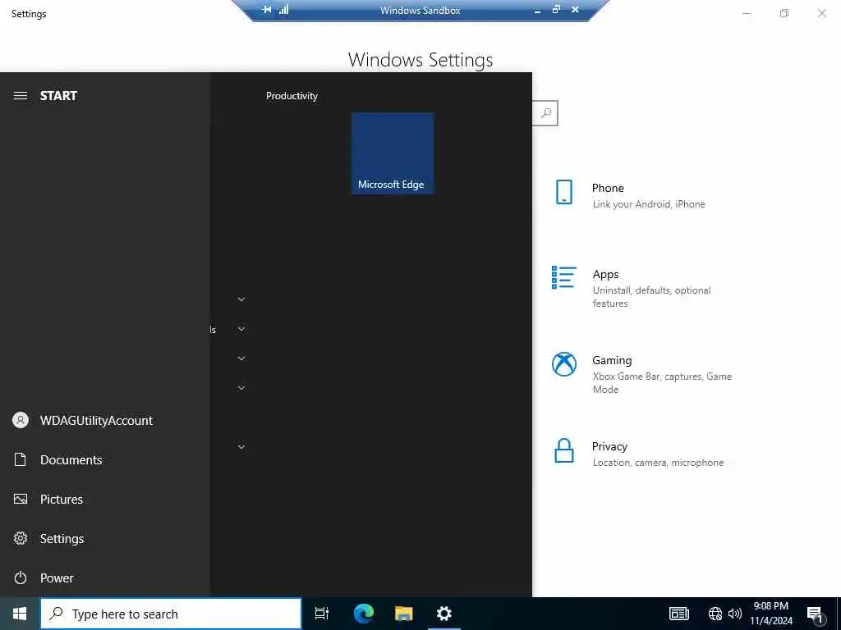Launch Microsoft Edge from taskbar

pyautogui.click(x=364, y=614)
